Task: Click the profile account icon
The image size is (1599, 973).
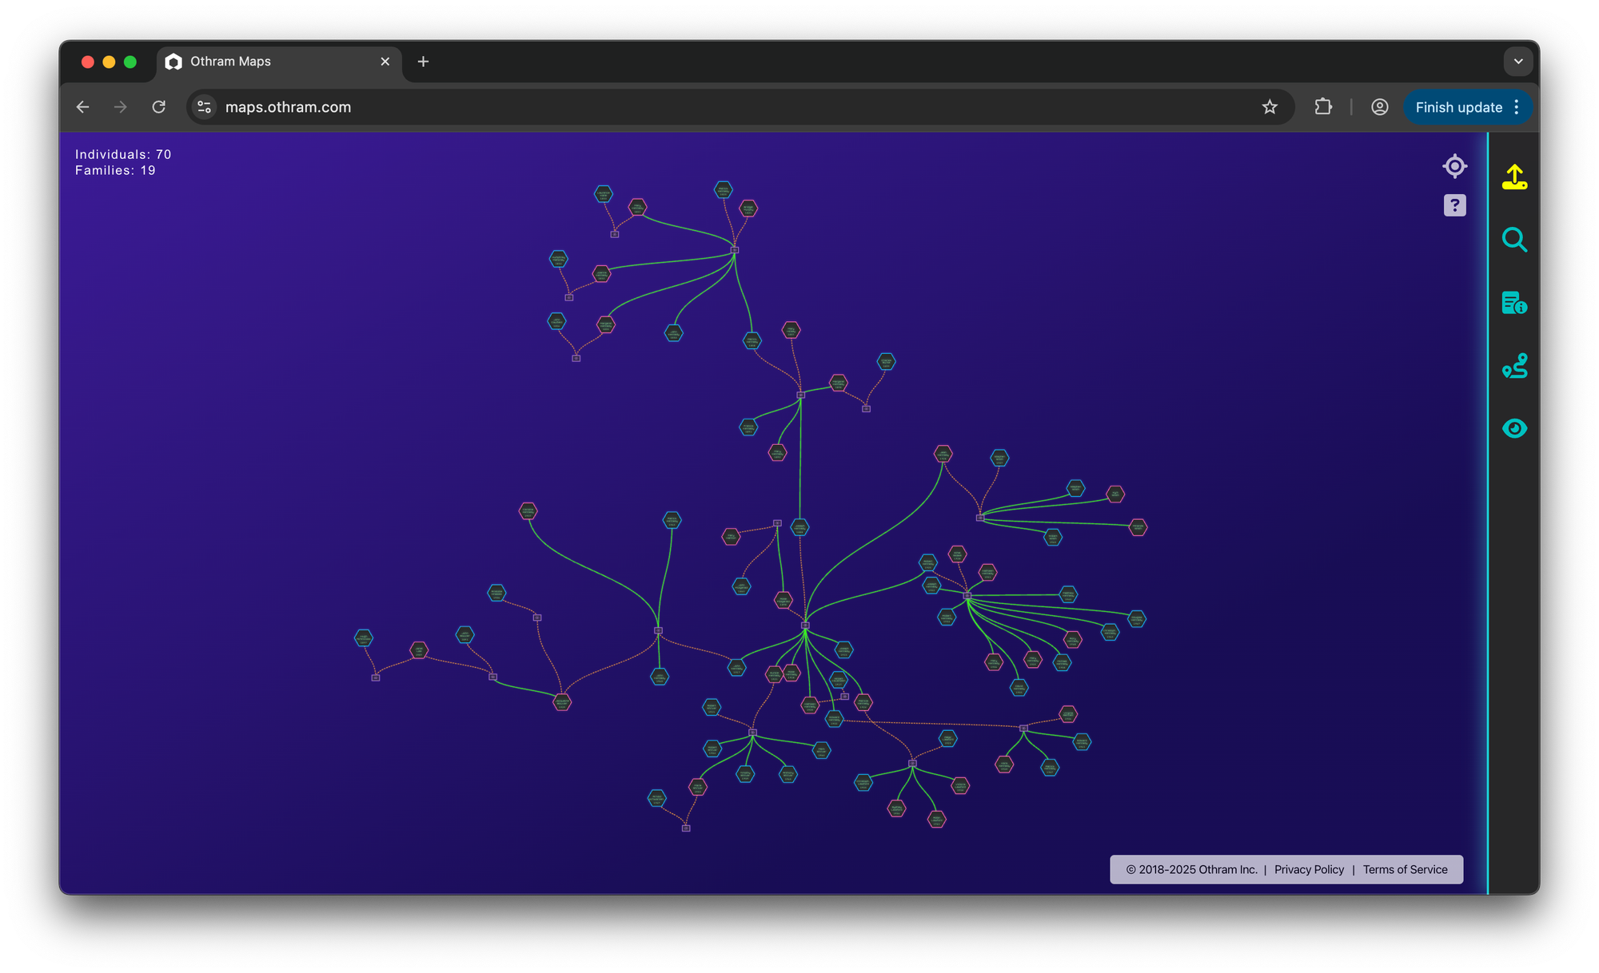Action: coord(1379,107)
